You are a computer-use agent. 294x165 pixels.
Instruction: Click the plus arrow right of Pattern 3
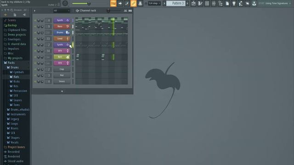[187, 3]
